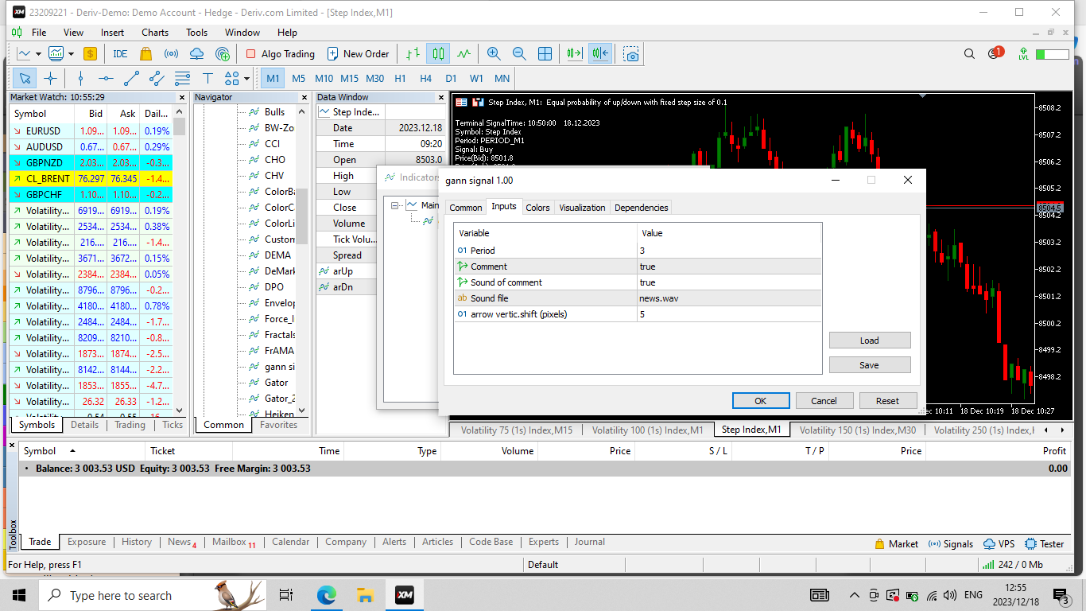Image resolution: width=1086 pixels, height=611 pixels.
Task: Toggle chart shift icon
Action: (x=600, y=54)
